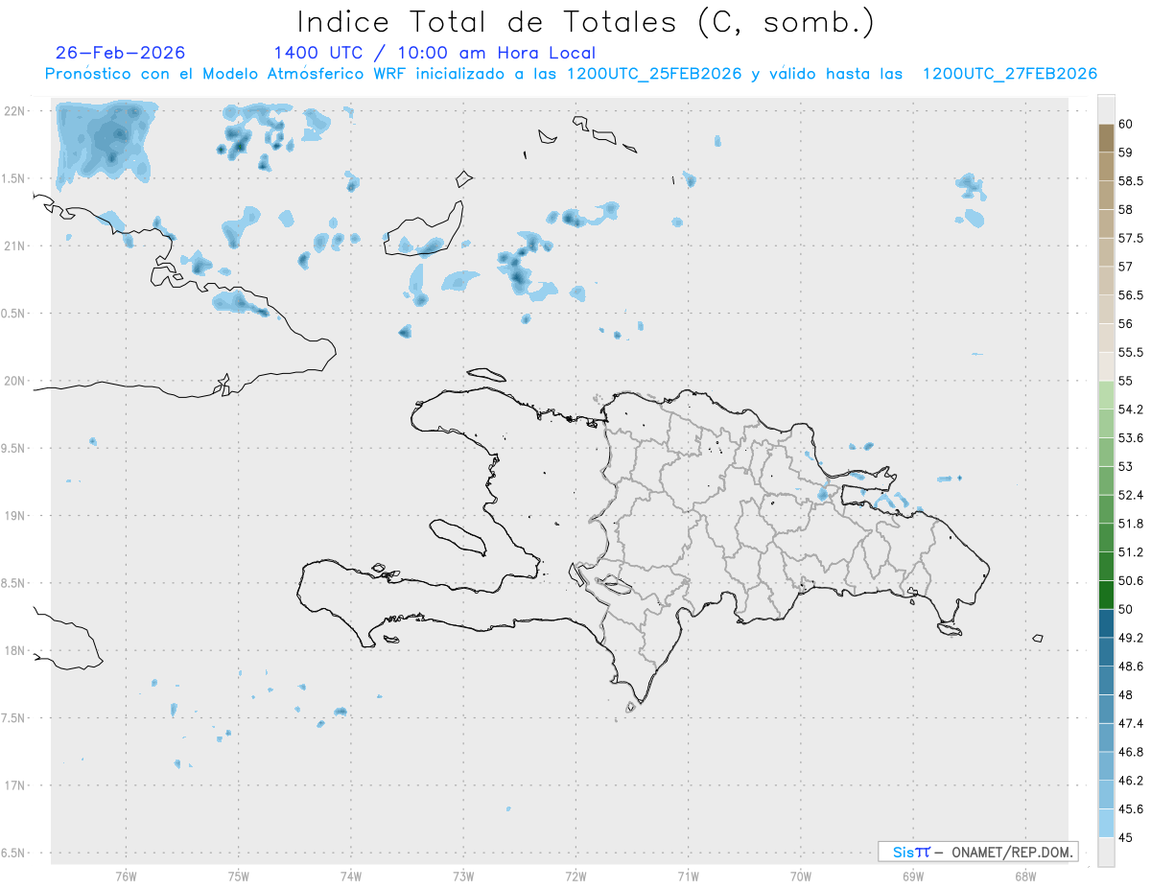Click the title 'Indice Total de Totales (C, somb.)'
This screenshot has width=1151, height=889.
coord(585,22)
